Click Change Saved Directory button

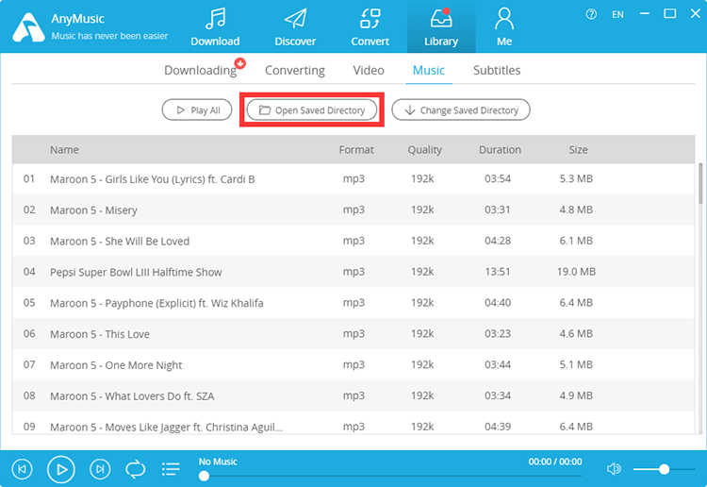pos(461,110)
